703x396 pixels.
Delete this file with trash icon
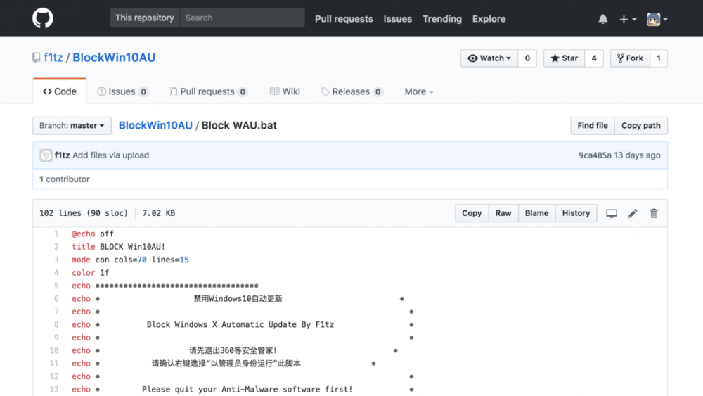[x=654, y=213]
